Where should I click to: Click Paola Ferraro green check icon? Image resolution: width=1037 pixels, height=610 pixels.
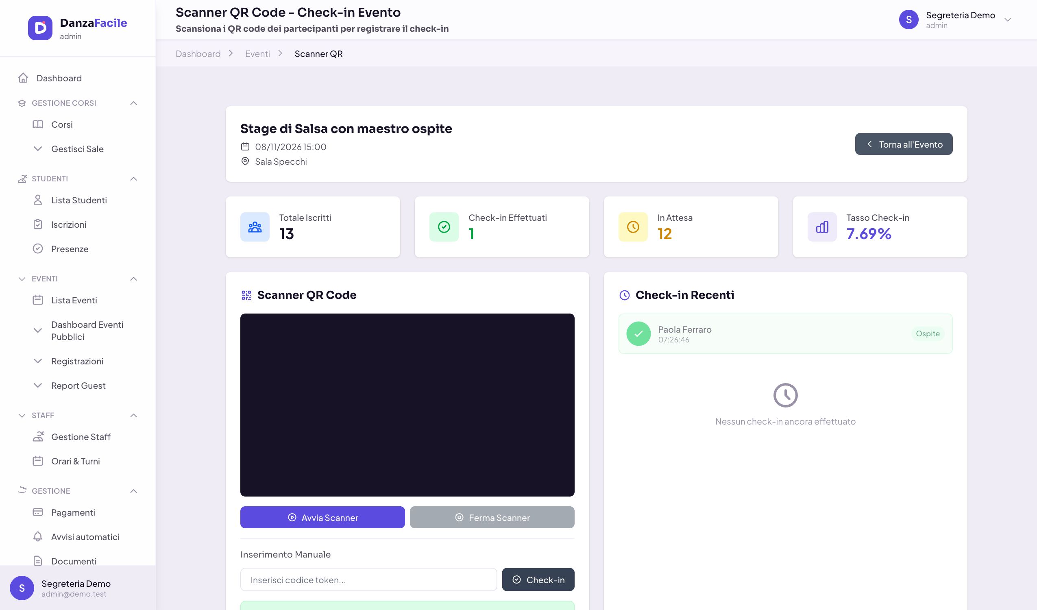638,334
